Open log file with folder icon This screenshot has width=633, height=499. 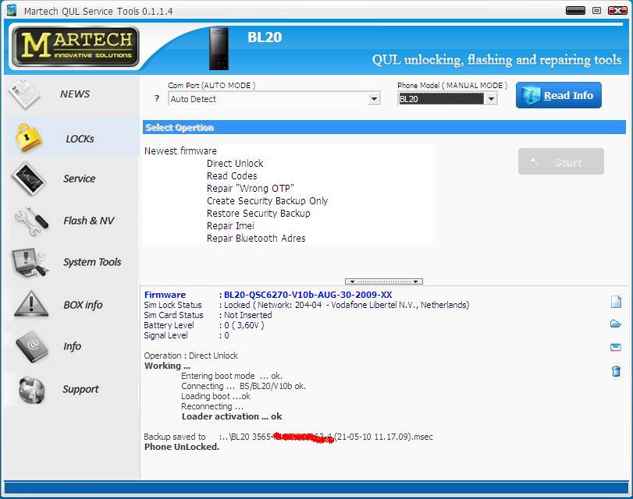616,324
